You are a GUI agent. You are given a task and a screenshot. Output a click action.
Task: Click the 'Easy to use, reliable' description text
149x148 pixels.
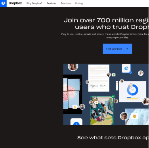click(105, 36)
